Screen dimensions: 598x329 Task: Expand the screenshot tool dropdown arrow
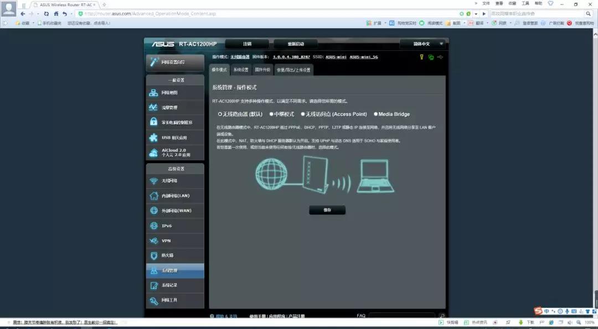click(x=464, y=23)
